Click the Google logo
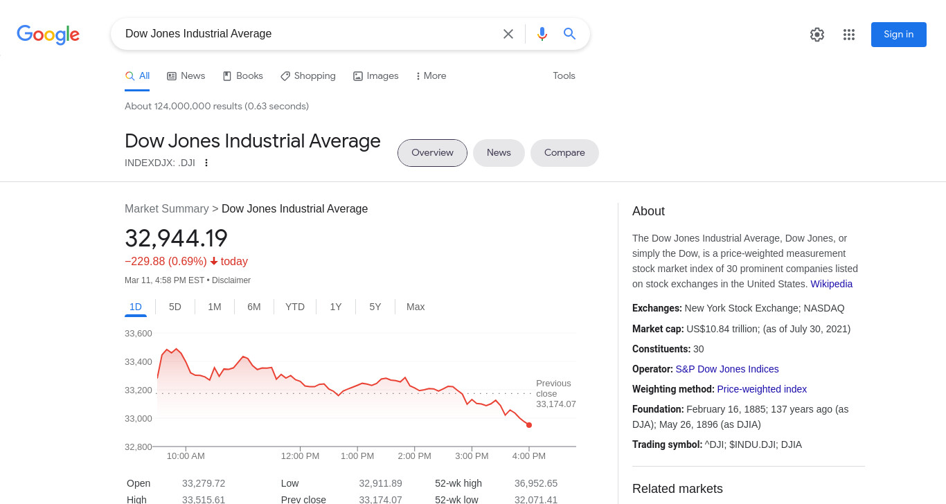The image size is (946, 504). click(x=48, y=34)
